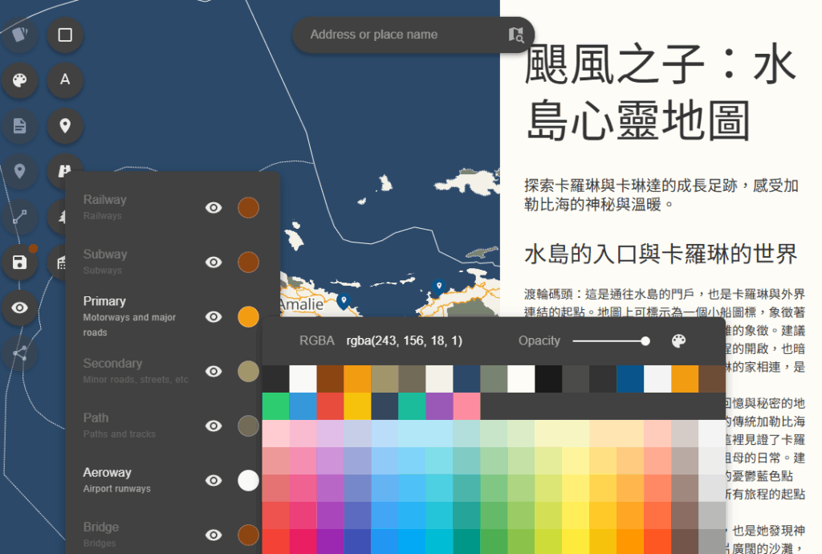Toggle the Secondary roads eye icon
The height and width of the screenshot is (554, 822).
point(214,371)
